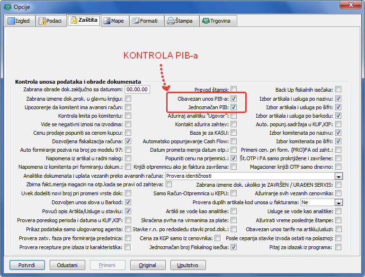Enable Back Up fiskalnih isečaka checkbox
This screenshot has height=277, width=365.
click(338, 89)
